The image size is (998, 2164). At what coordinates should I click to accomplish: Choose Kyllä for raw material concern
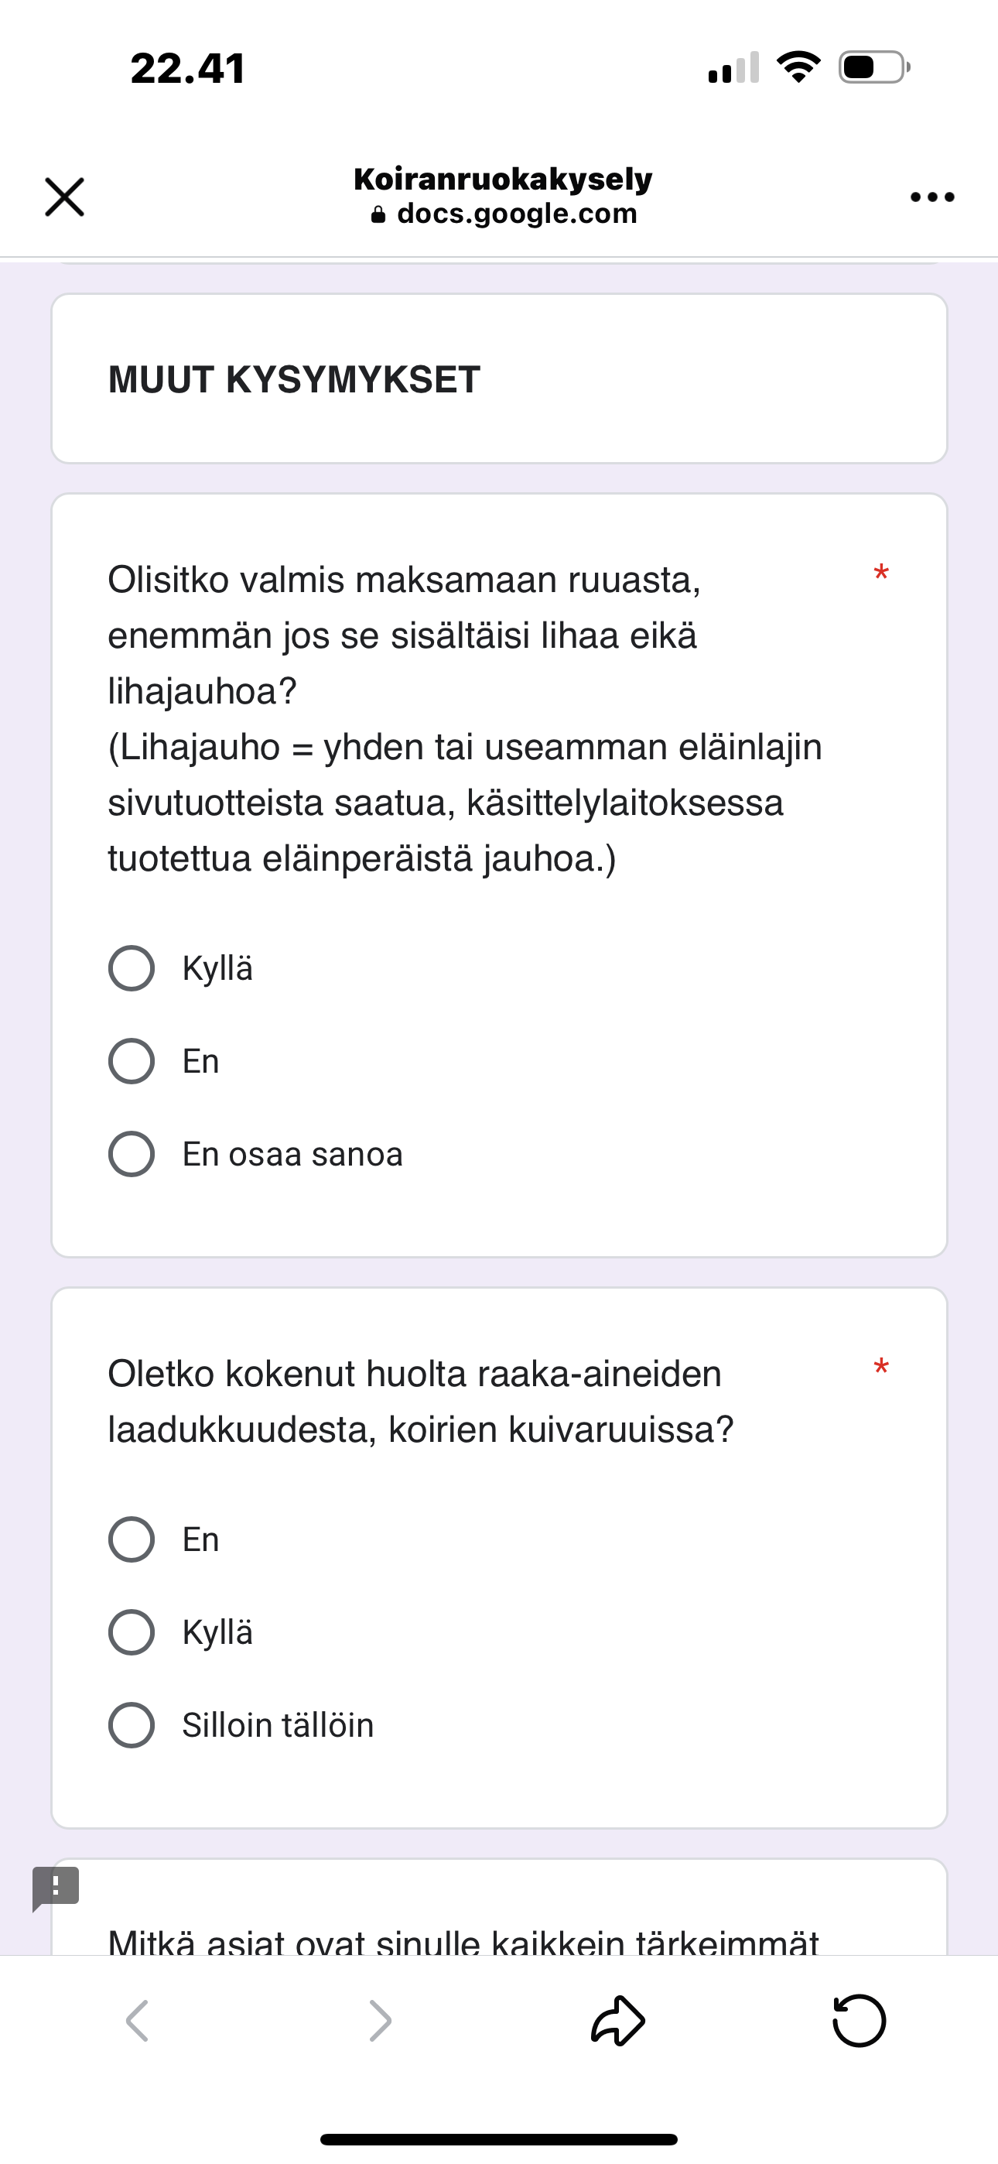point(132,1632)
